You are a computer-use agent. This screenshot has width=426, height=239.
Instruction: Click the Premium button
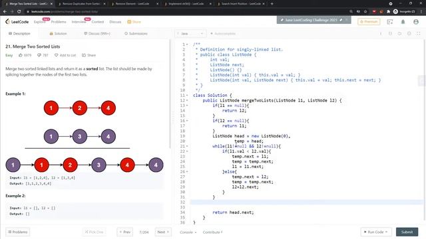pyautogui.click(x=369, y=22)
